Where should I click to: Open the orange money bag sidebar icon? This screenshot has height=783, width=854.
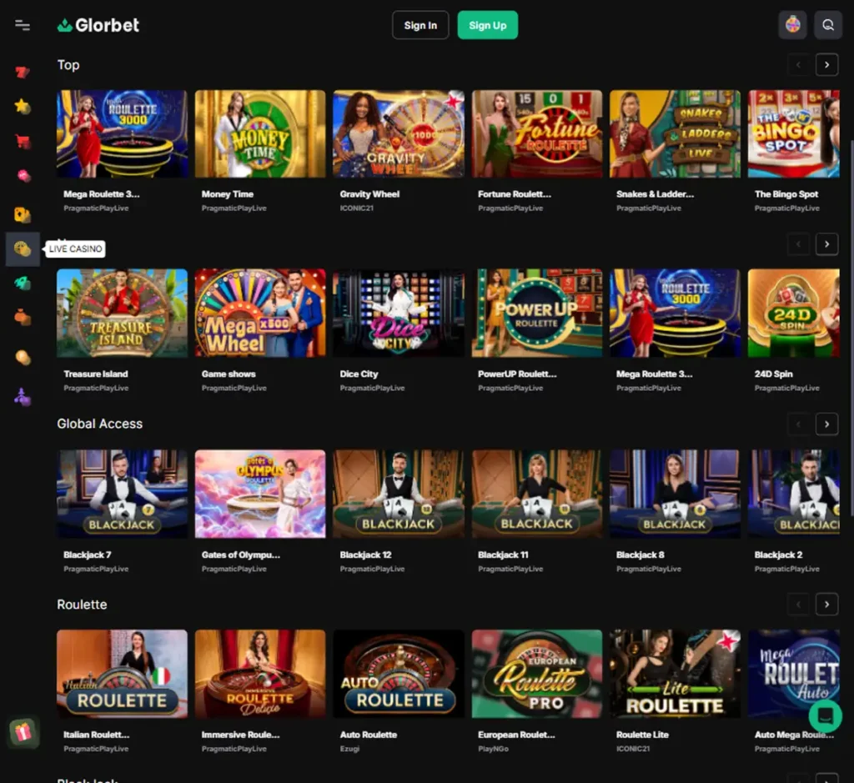[x=23, y=317]
